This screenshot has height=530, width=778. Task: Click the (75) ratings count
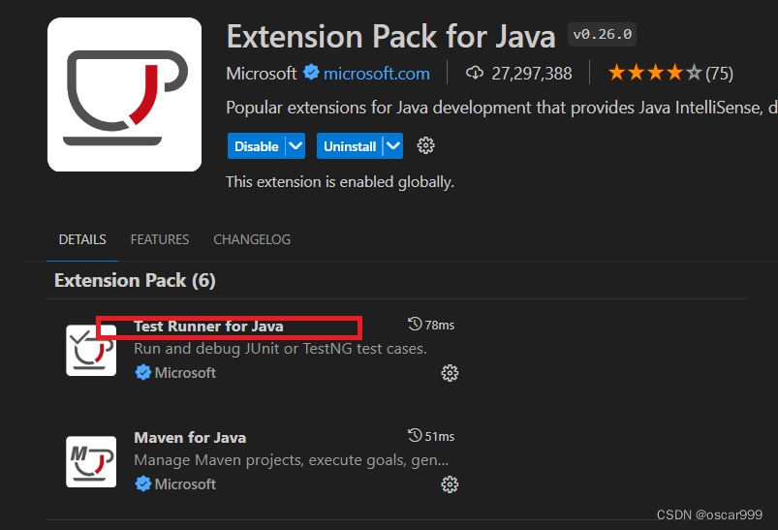tap(720, 74)
